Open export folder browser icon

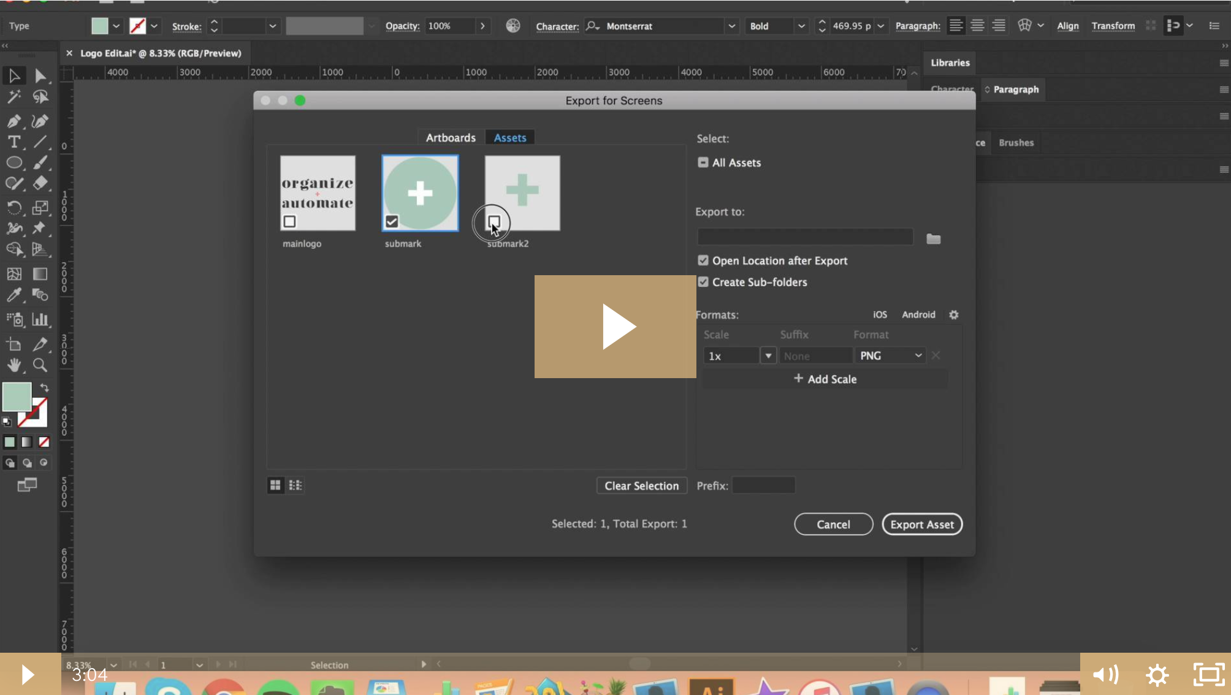[933, 239]
